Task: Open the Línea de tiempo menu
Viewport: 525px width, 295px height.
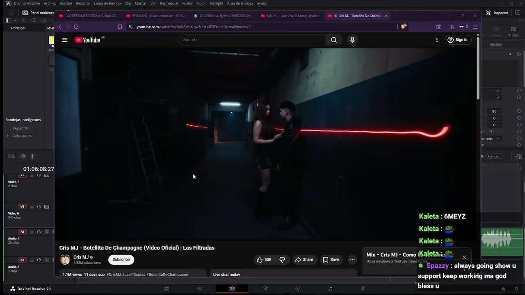Action: click(107, 3)
